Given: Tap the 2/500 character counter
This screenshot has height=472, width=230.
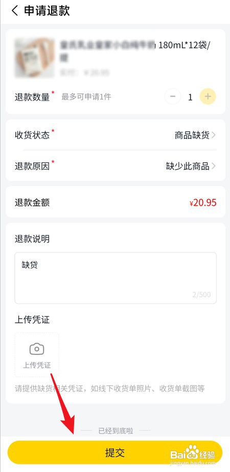Looking at the screenshot, I should (x=201, y=294).
